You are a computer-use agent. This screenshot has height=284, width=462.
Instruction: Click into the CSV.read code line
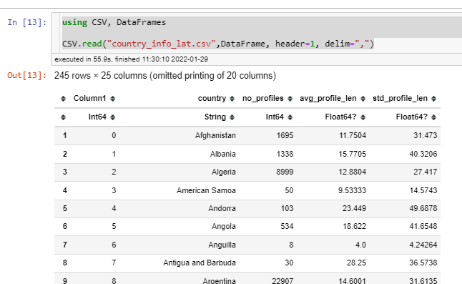pyautogui.click(x=218, y=44)
